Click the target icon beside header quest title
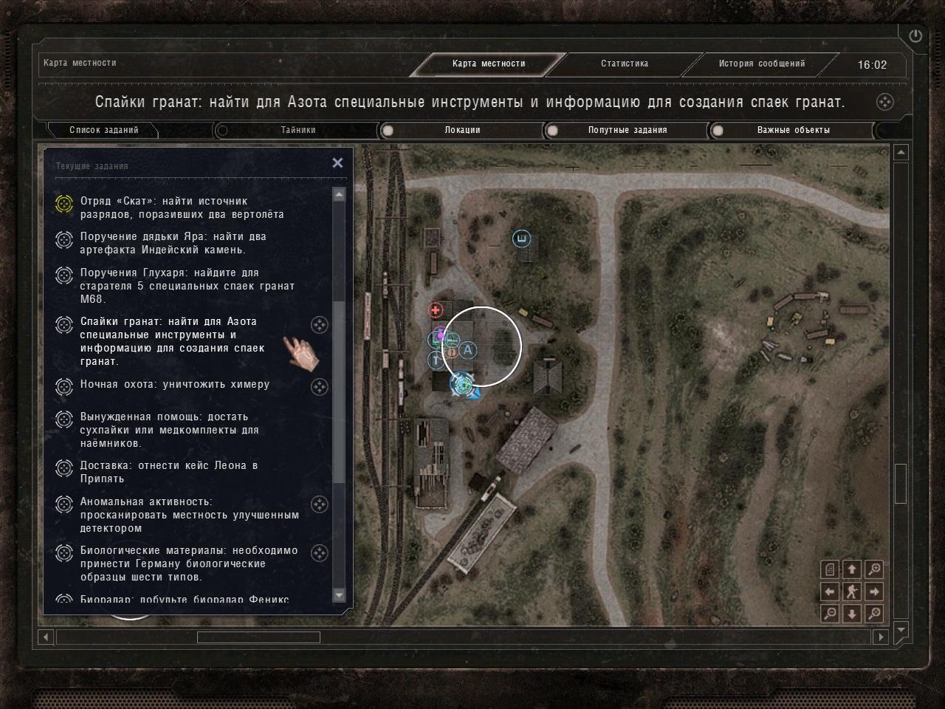The width and height of the screenshot is (945, 709). (885, 102)
